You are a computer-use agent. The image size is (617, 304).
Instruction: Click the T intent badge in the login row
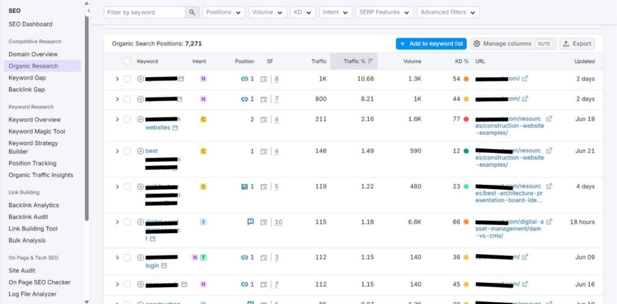click(202, 258)
